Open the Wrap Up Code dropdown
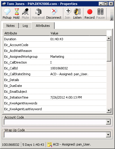Screen dimensions: 115x149 coord(108,135)
